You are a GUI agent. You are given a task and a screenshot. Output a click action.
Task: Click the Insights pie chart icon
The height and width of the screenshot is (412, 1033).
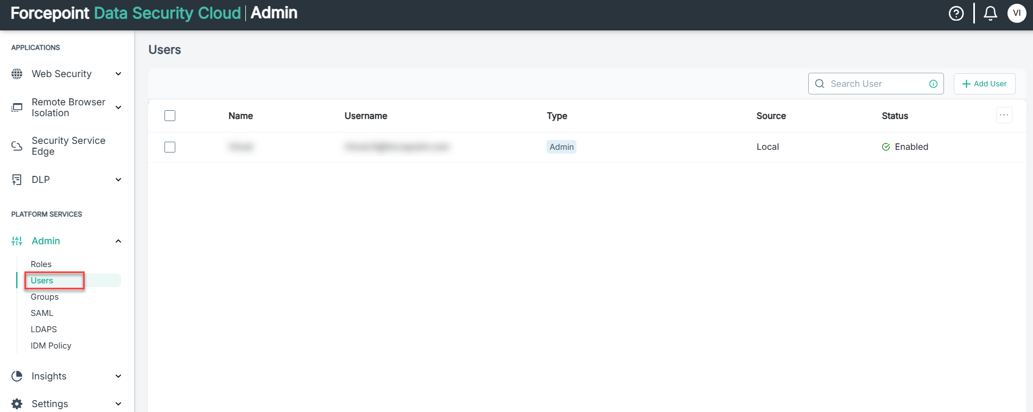click(x=17, y=376)
